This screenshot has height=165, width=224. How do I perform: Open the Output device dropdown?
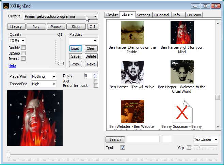pos(61,16)
